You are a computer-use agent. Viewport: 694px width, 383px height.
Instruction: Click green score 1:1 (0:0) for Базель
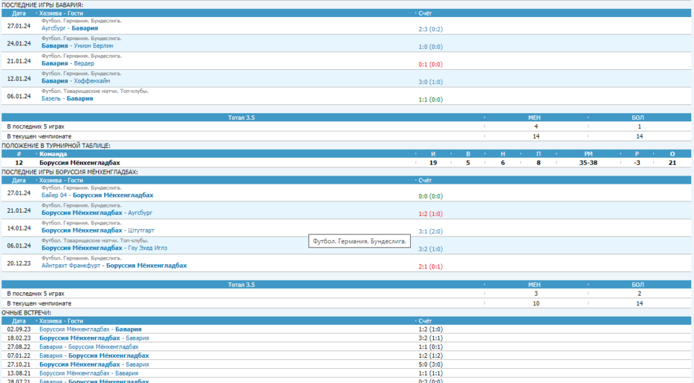(430, 100)
